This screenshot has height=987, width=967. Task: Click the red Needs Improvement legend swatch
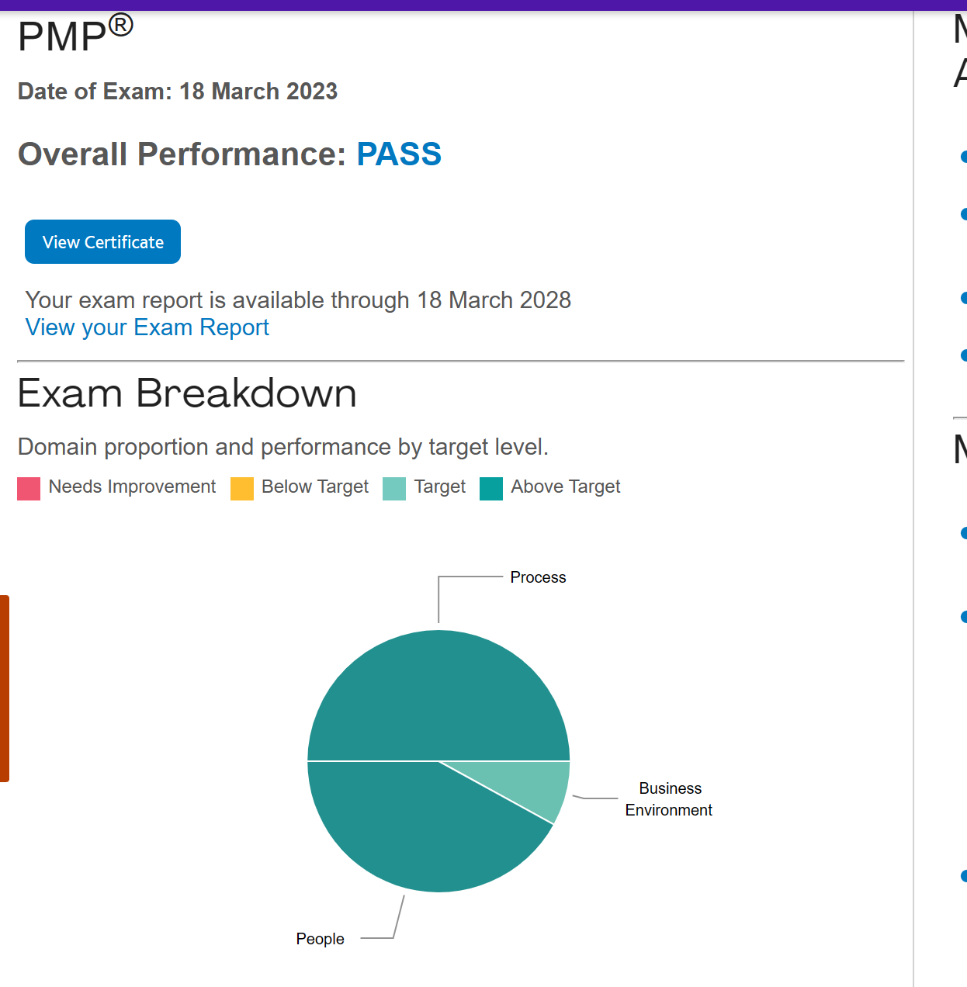29,489
